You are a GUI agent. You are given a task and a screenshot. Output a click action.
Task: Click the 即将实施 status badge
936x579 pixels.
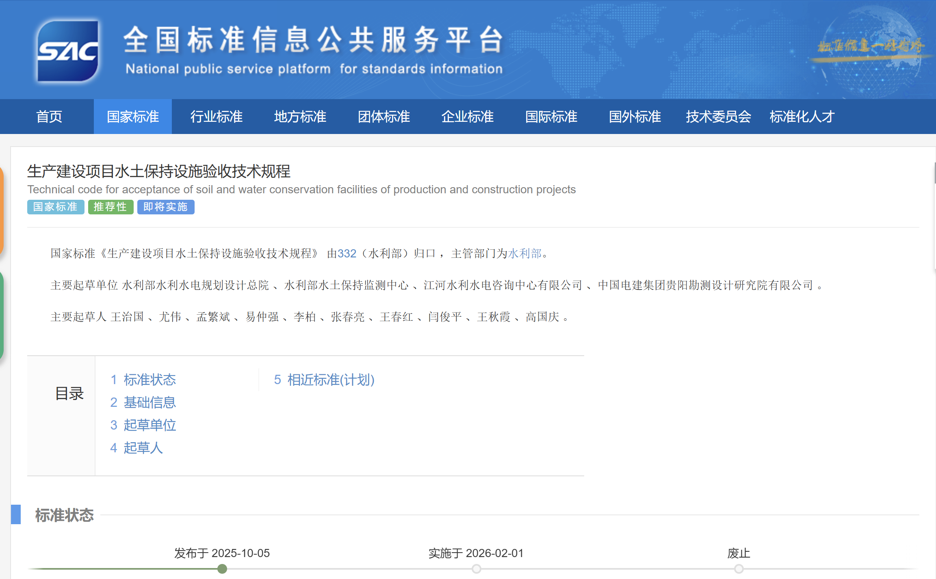(x=165, y=207)
